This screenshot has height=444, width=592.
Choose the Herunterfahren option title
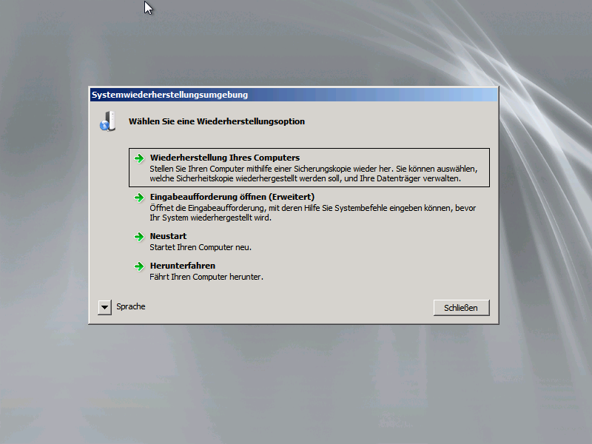[182, 266]
